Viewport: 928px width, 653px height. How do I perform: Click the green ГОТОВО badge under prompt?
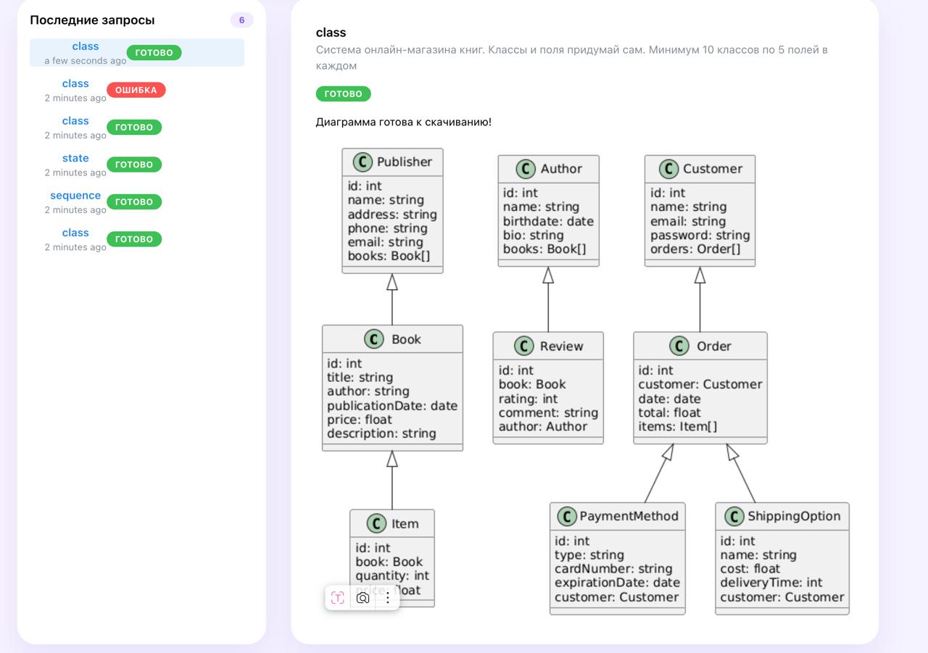[343, 93]
